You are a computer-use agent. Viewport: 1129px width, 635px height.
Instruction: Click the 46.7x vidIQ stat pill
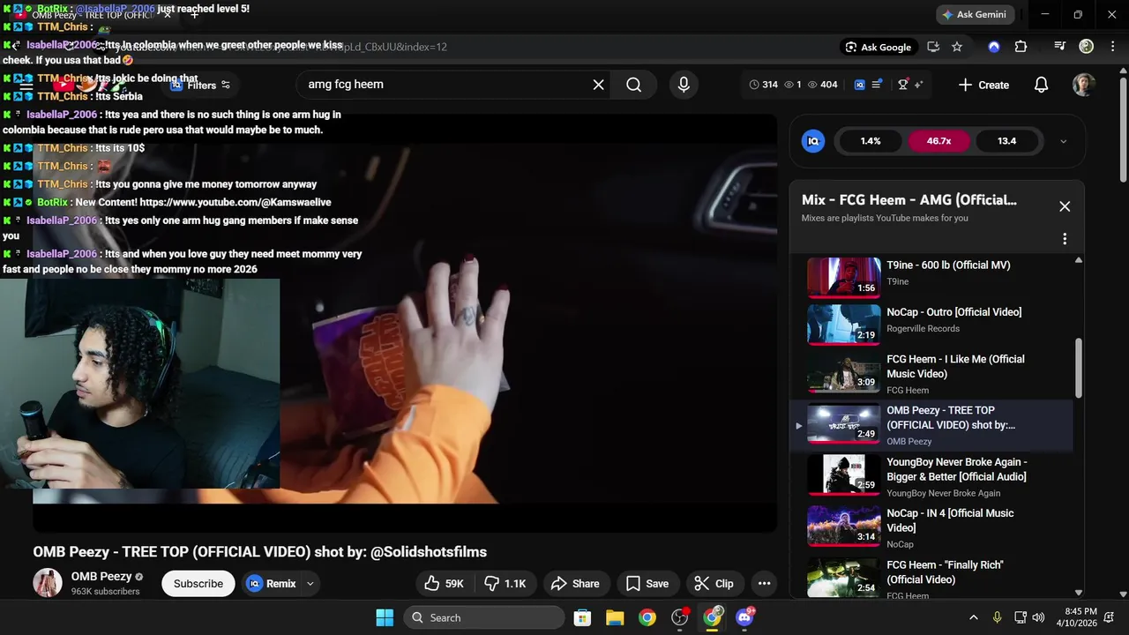[938, 141]
